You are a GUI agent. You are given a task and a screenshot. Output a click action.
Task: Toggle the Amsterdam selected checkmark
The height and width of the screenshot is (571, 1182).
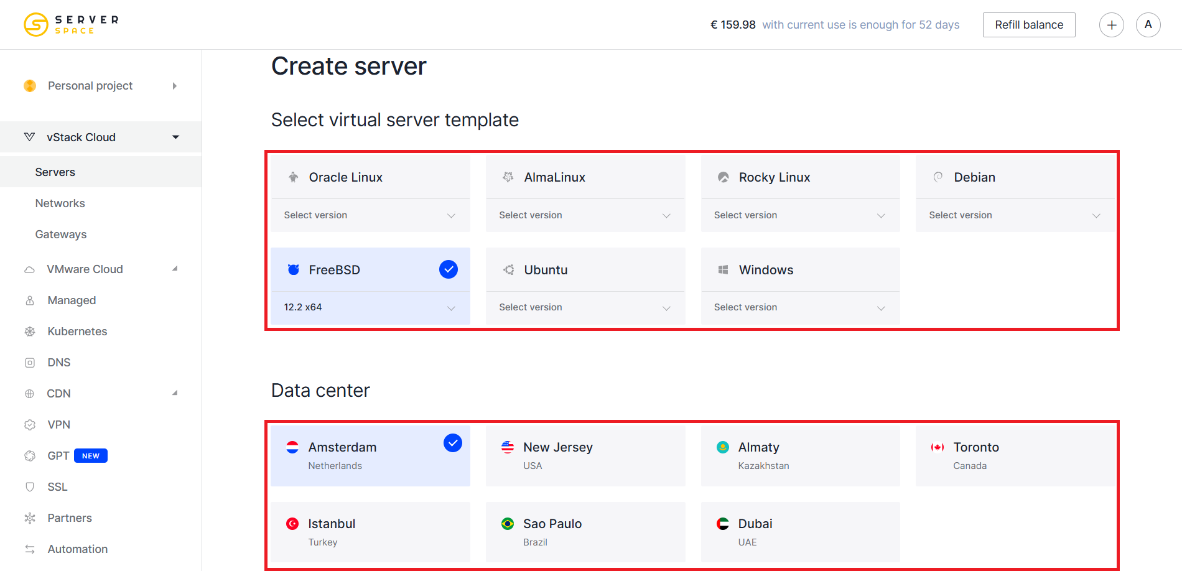click(x=453, y=443)
